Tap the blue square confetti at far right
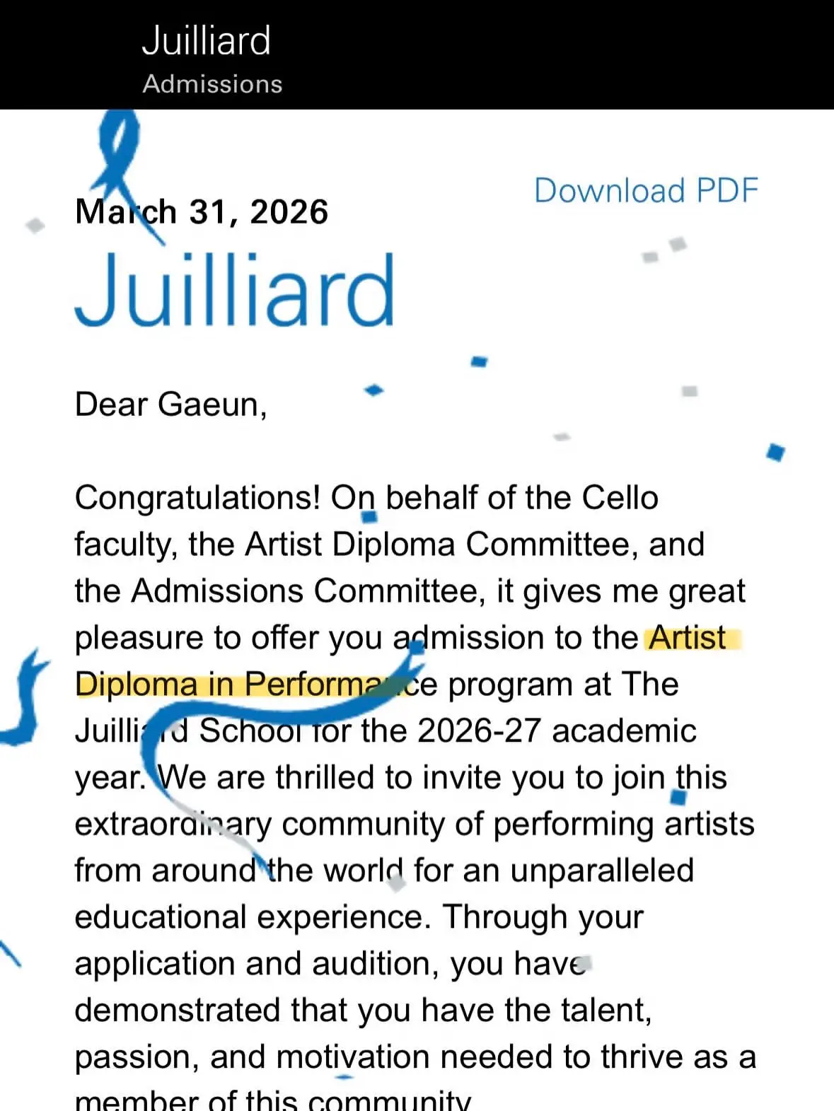 point(776,451)
